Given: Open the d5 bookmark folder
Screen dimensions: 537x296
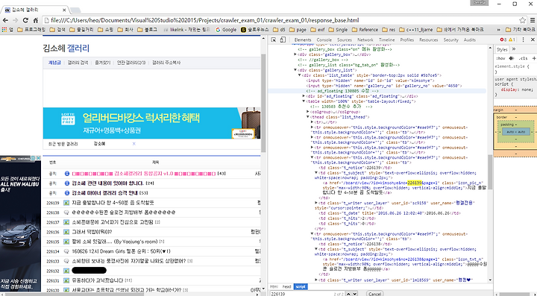Looking at the screenshot, I should pos(279,30).
